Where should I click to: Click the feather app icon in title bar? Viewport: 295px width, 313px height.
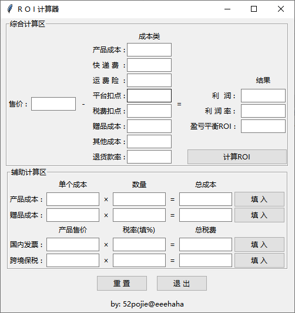[x=10, y=9]
